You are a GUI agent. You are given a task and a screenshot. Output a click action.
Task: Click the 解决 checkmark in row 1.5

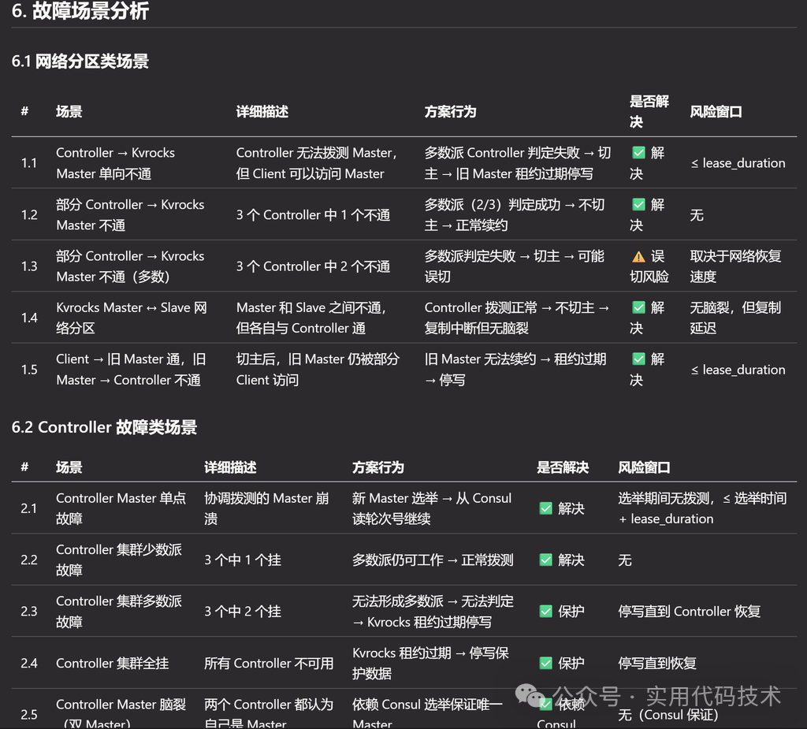pos(638,359)
